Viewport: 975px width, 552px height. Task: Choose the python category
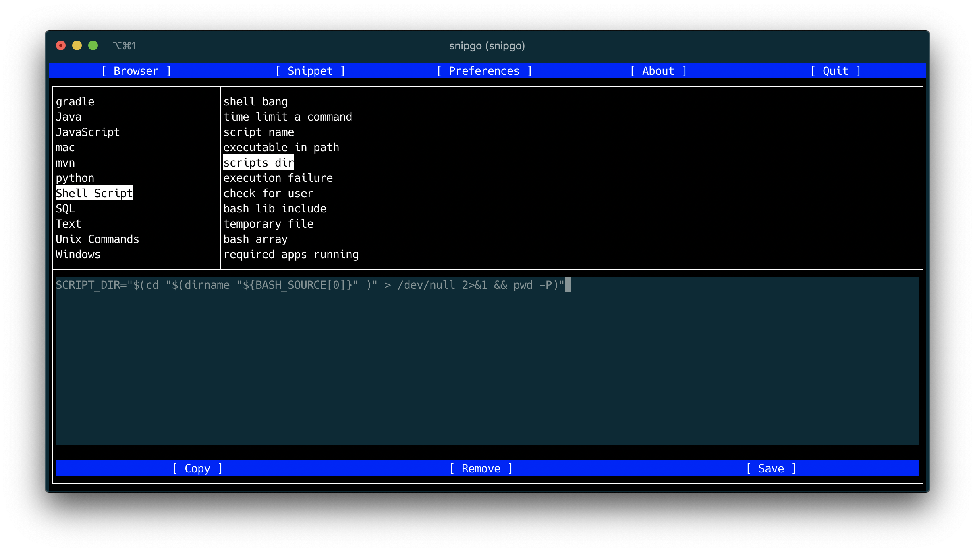(x=75, y=178)
